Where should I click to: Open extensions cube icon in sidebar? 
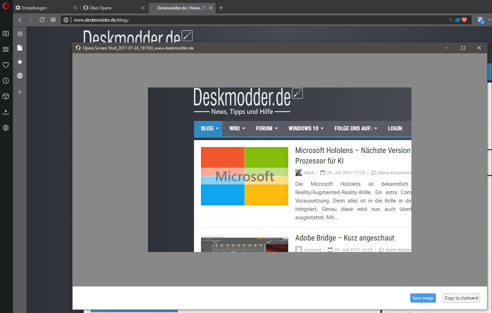(x=6, y=96)
